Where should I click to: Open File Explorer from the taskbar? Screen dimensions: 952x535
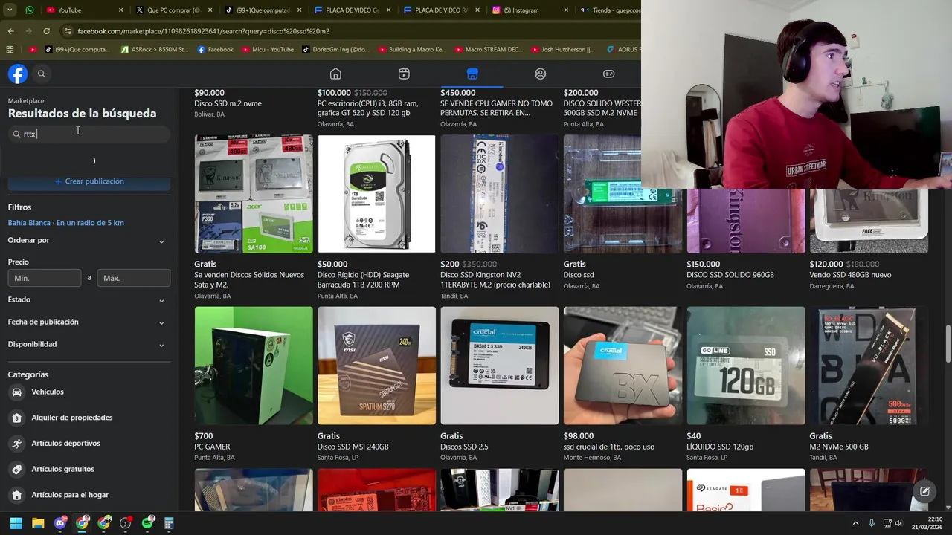pyautogui.click(x=38, y=523)
